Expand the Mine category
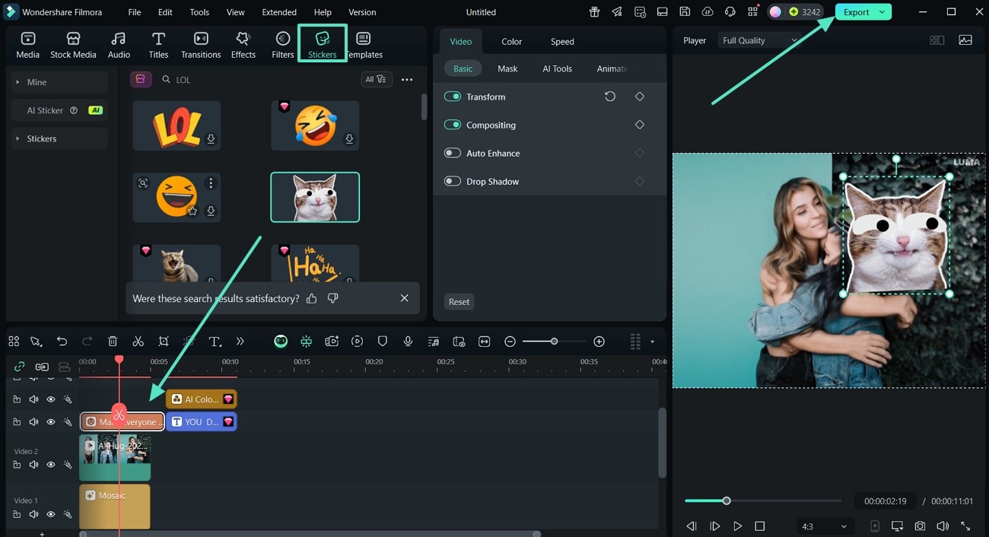The image size is (989, 537). pyautogui.click(x=59, y=82)
